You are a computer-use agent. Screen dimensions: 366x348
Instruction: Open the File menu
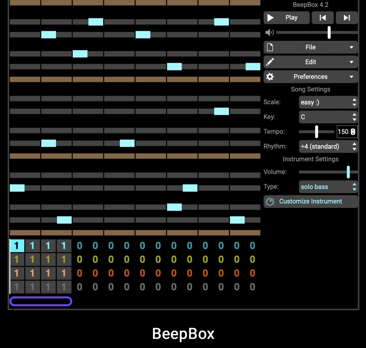[x=310, y=47]
